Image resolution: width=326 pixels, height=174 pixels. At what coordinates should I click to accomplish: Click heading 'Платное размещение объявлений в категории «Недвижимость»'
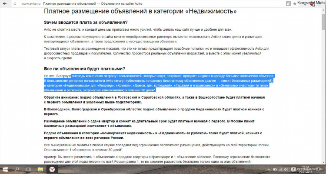[140, 11]
